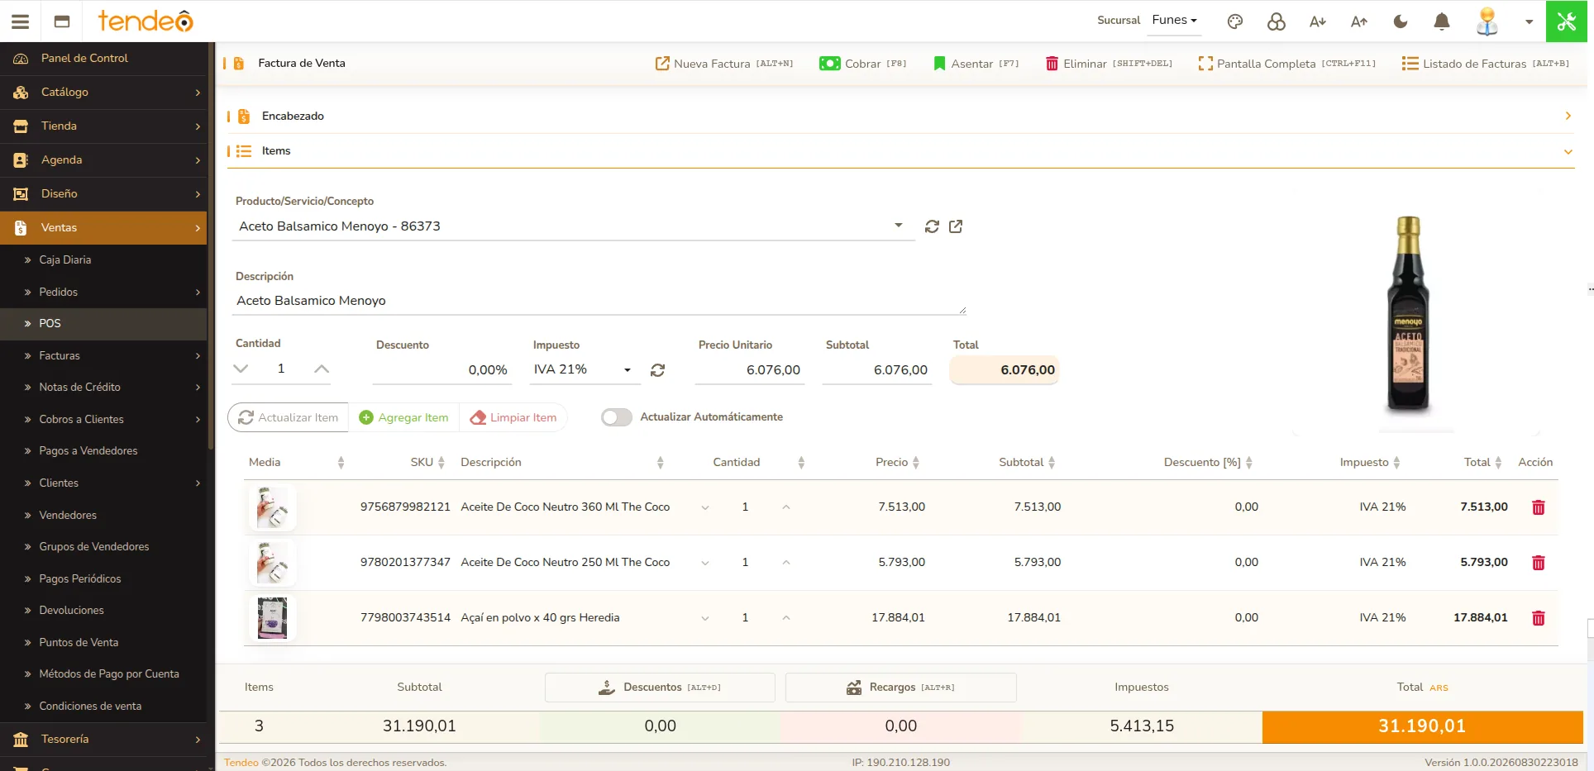The image size is (1594, 771).
Task: Delete the Aceite De Coco Neutro 360 Ml row
Action: coord(1539,507)
